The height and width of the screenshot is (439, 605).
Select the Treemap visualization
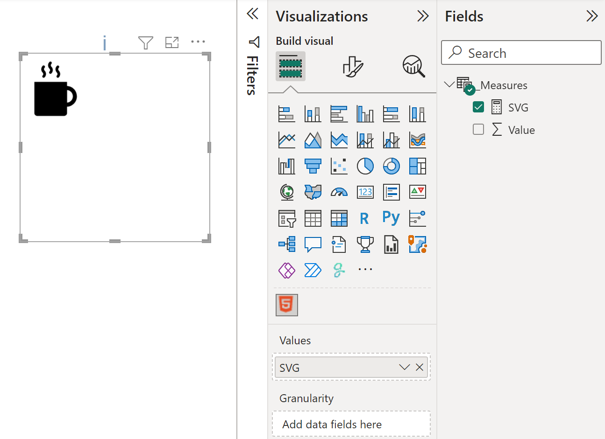[417, 166]
